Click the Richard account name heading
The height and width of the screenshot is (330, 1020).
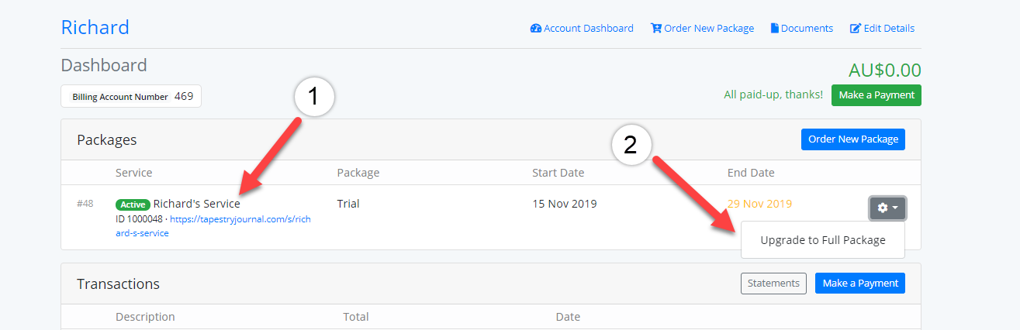point(95,28)
